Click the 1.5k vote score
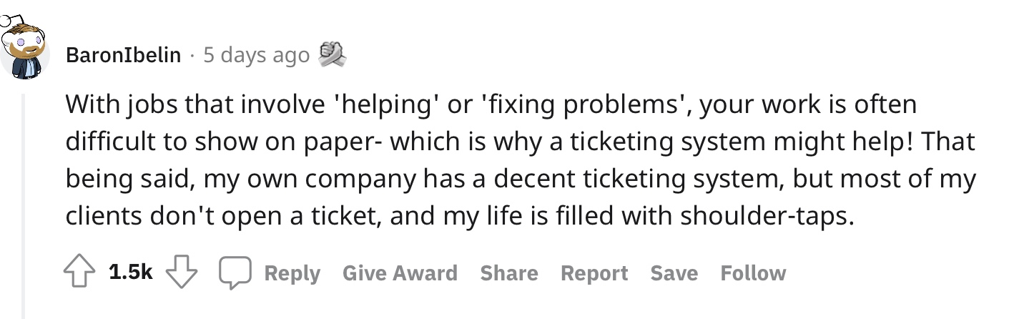Image resolution: width=1014 pixels, height=319 pixels. [x=131, y=273]
